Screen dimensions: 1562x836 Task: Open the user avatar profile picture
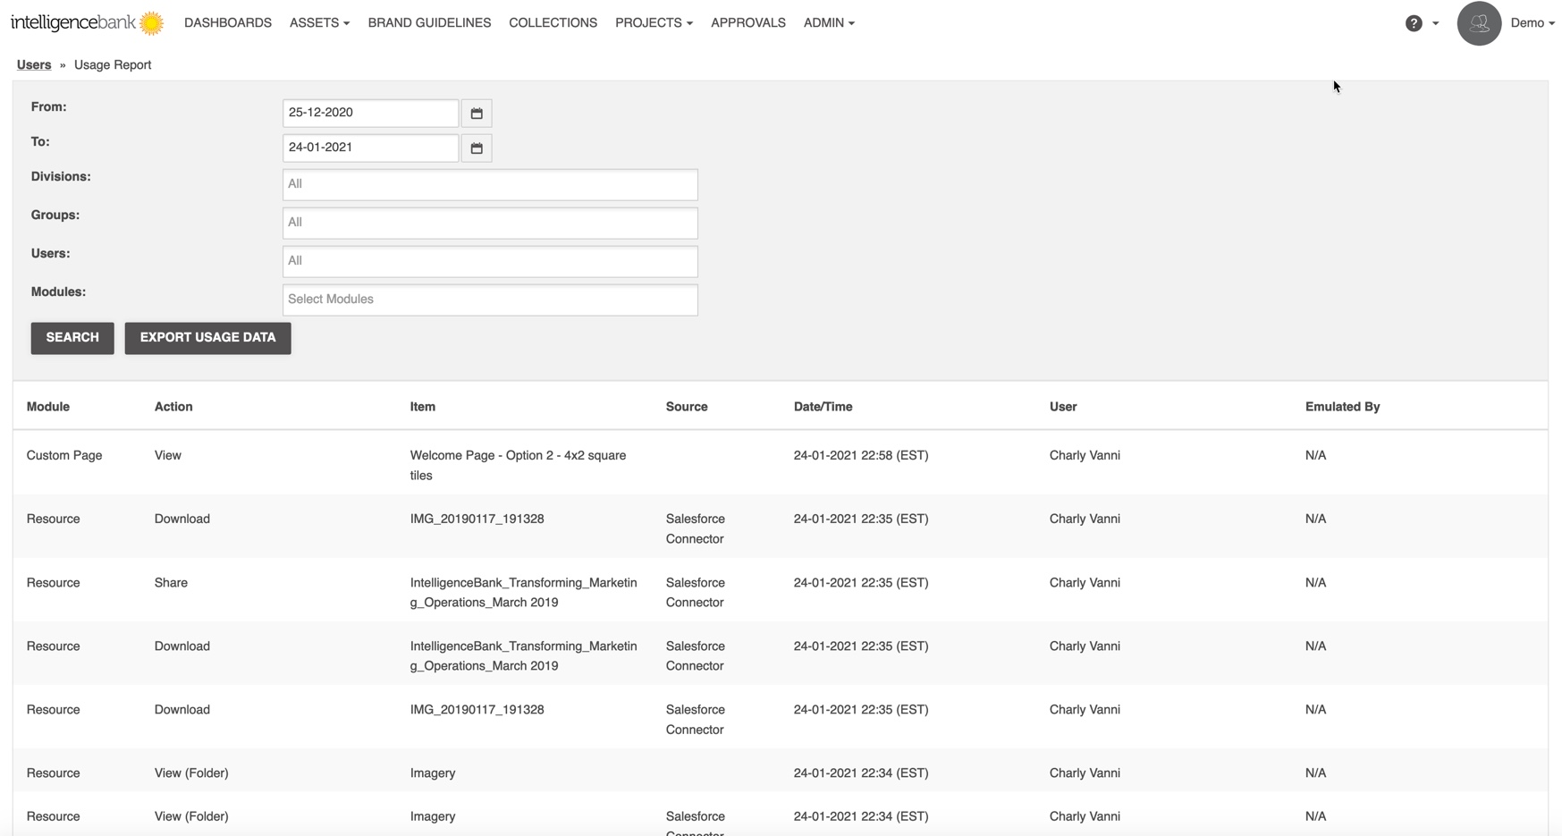1479,23
